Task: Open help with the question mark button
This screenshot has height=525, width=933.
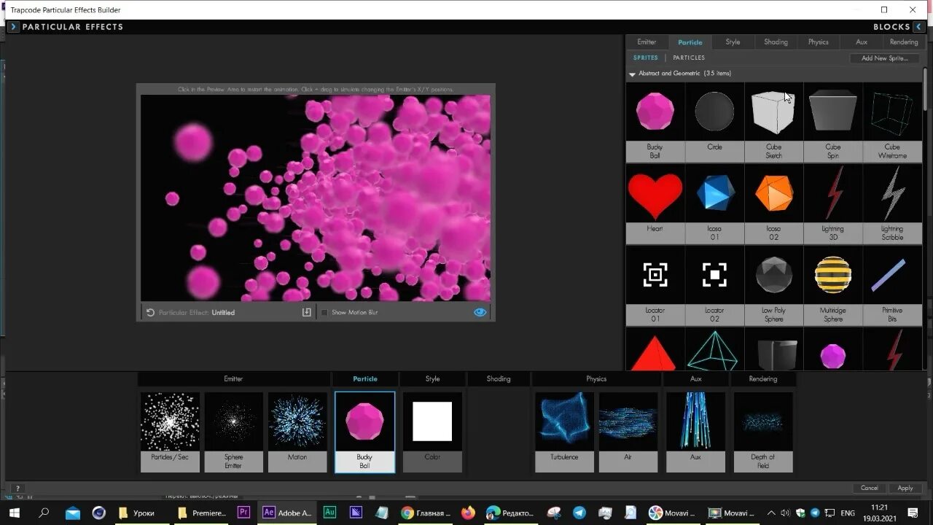Action: point(17,489)
